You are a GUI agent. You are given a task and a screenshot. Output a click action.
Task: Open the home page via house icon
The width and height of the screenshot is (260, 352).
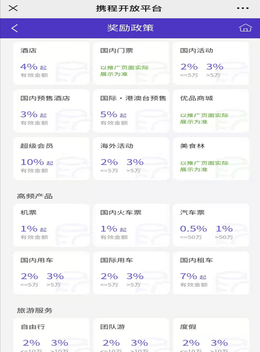(246, 28)
